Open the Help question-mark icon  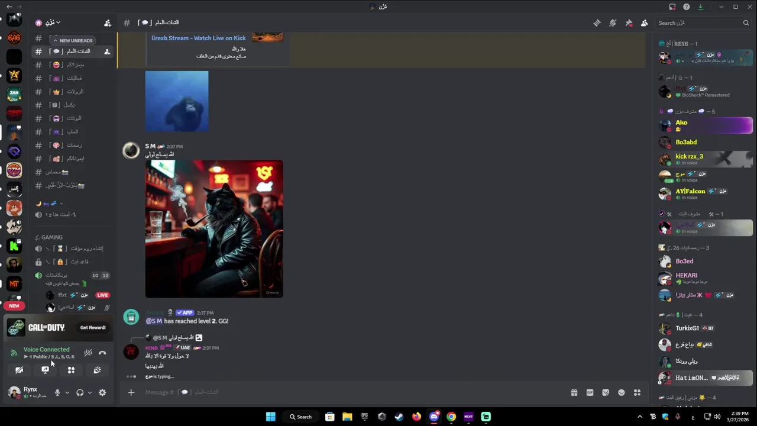coord(686,7)
